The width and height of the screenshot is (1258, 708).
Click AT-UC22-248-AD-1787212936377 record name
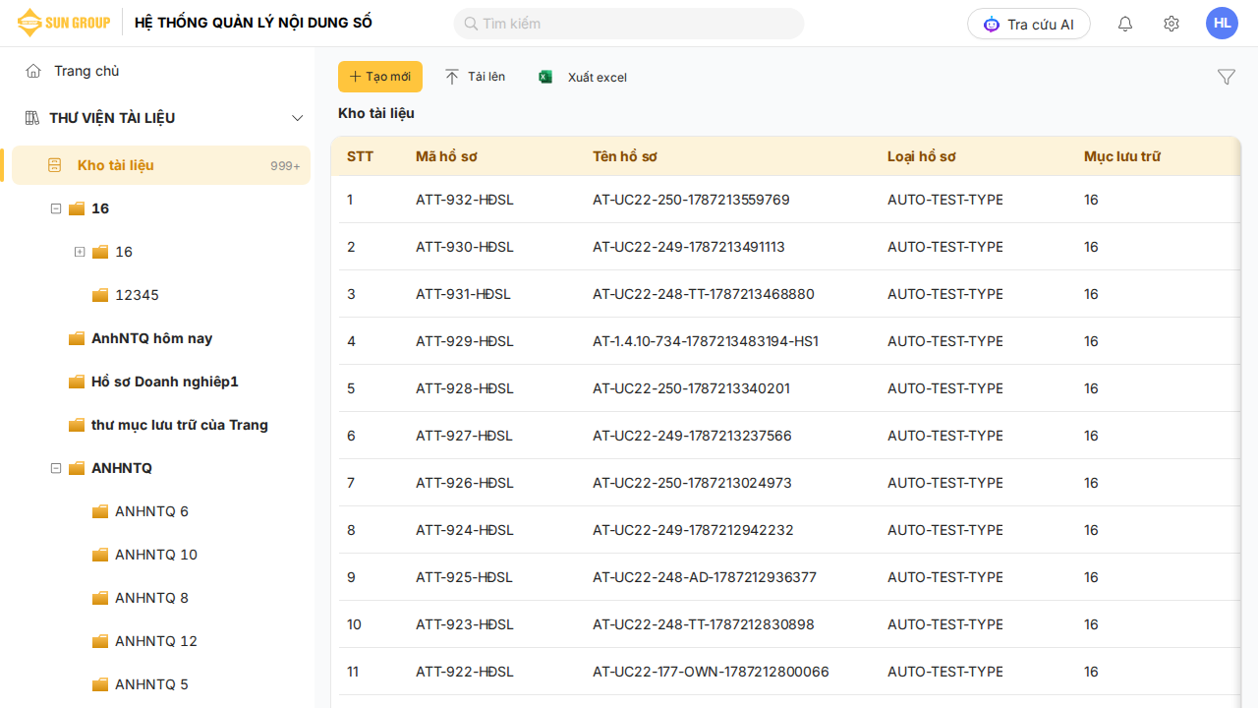[x=705, y=577]
